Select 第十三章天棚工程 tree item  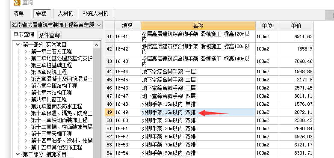(x=51, y=134)
